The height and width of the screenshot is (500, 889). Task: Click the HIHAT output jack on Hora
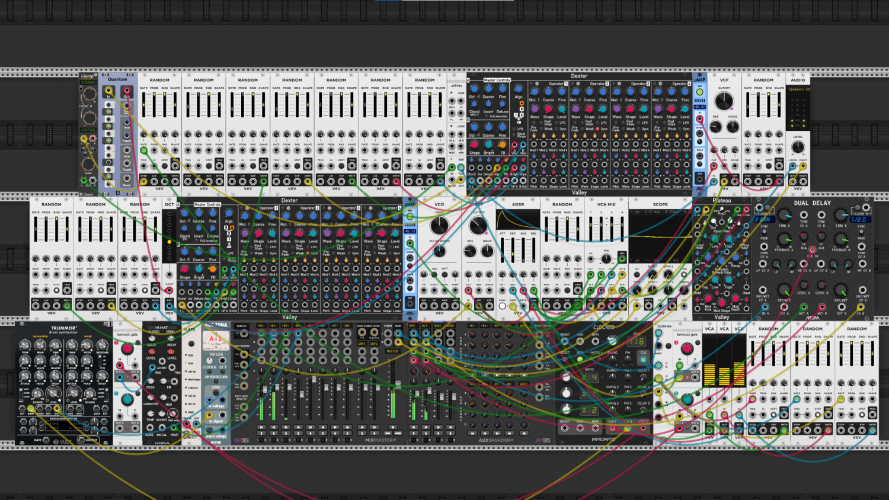[x=175, y=428]
